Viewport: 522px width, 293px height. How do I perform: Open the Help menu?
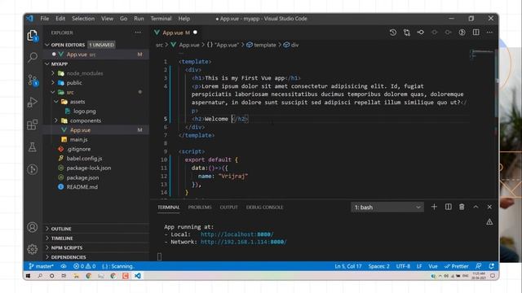(x=184, y=19)
